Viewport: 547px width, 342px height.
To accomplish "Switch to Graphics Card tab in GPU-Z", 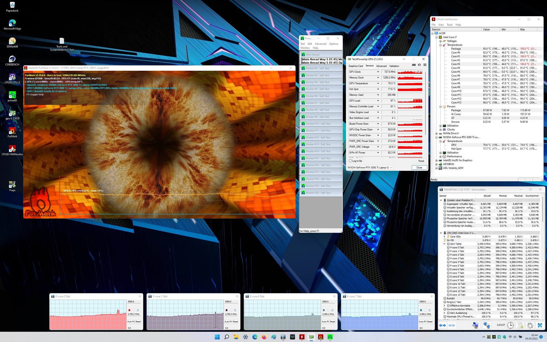I will (x=356, y=66).
